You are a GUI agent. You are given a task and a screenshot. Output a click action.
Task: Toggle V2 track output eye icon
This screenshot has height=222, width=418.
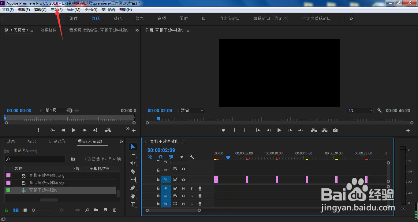tap(183, 169)
